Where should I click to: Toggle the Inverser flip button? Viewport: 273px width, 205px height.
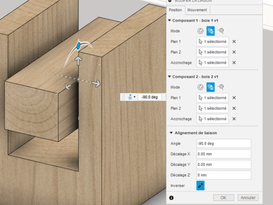[x=201, y=185]
